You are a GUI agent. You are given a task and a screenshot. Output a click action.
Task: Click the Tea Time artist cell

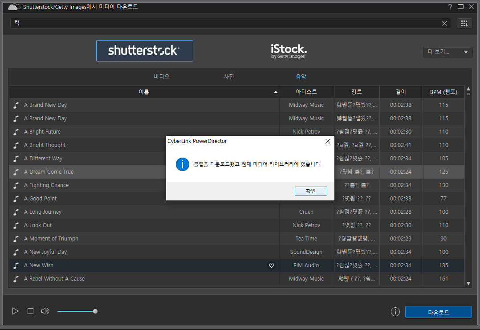click(x=306, y=238)
